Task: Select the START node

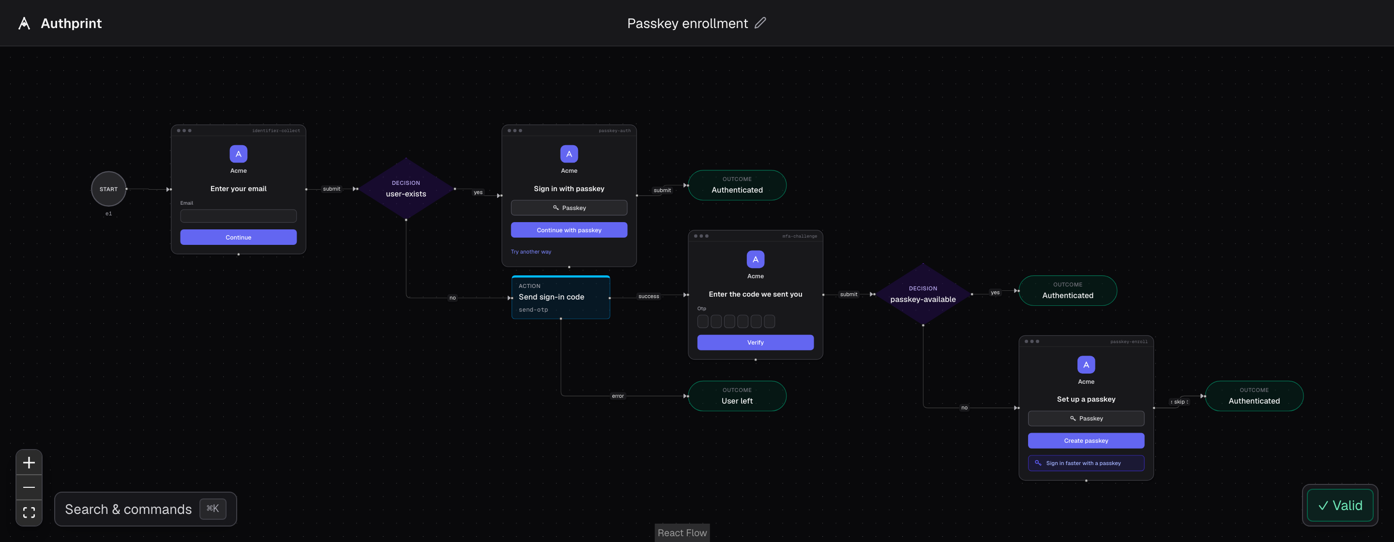Action: coord(109,189)
